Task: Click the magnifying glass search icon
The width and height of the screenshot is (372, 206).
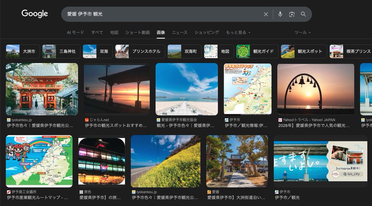Action: click(x=303, y=14)
